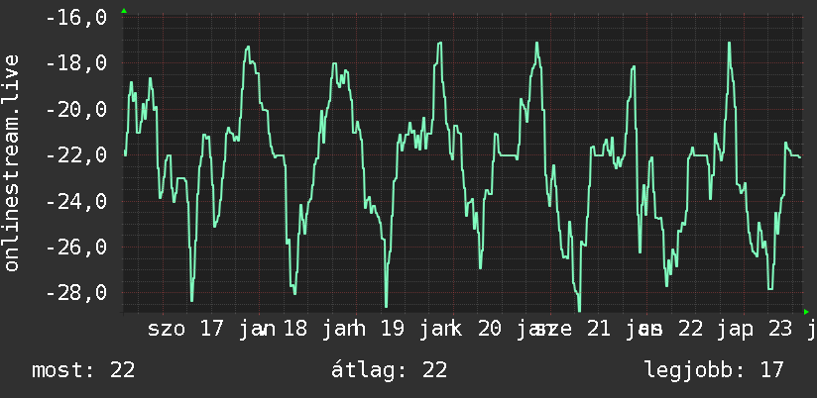Image resolution: width=817 pixels, height=398 pixels.
Task: Click the 'most: 22' current value
Action: tap(83, 370)
